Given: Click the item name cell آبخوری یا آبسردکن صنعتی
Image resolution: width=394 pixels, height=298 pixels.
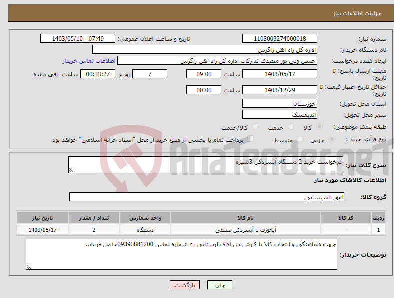Looking at the screenshot, I should tap(245, 230).
